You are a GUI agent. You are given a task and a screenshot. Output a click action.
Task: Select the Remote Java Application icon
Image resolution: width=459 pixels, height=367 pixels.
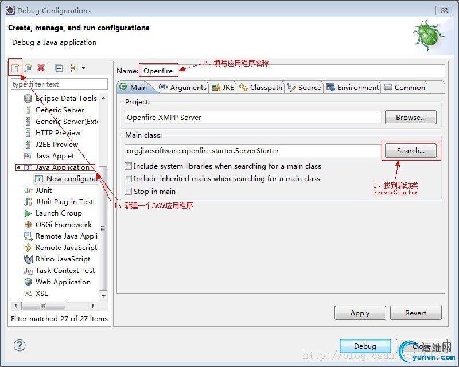(x=28, y=236)
